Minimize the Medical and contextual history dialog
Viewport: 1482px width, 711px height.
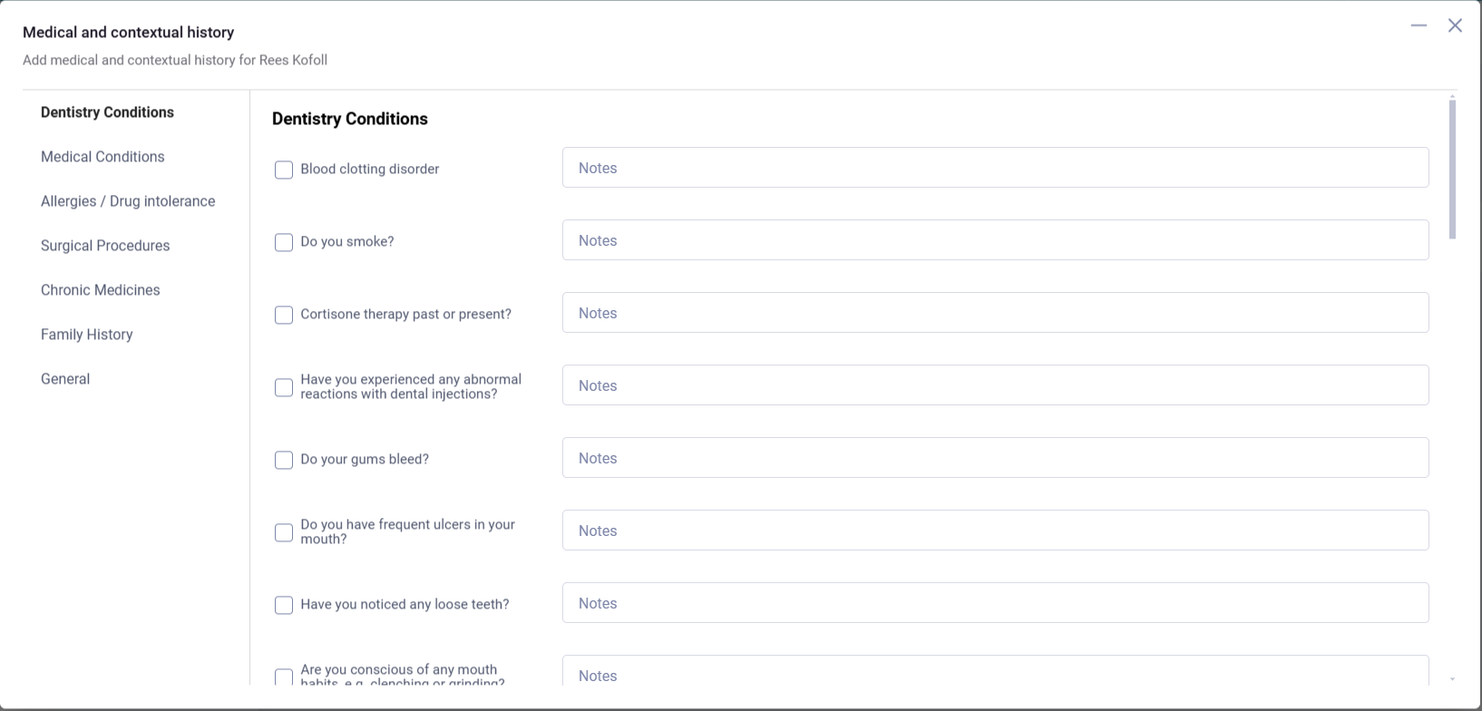[1419, 25]
